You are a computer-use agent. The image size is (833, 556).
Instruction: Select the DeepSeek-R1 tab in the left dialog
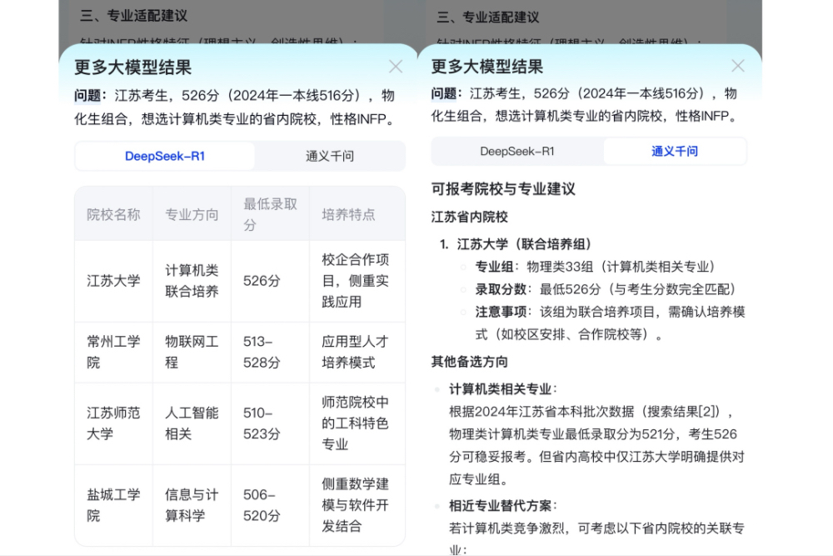164,156
